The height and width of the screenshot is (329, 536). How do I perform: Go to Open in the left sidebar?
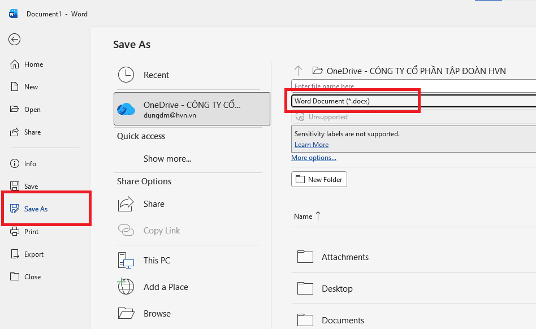(25, 109)
